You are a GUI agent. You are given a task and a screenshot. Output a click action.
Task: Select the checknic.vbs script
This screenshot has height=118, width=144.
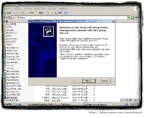[x=12, y=57]
